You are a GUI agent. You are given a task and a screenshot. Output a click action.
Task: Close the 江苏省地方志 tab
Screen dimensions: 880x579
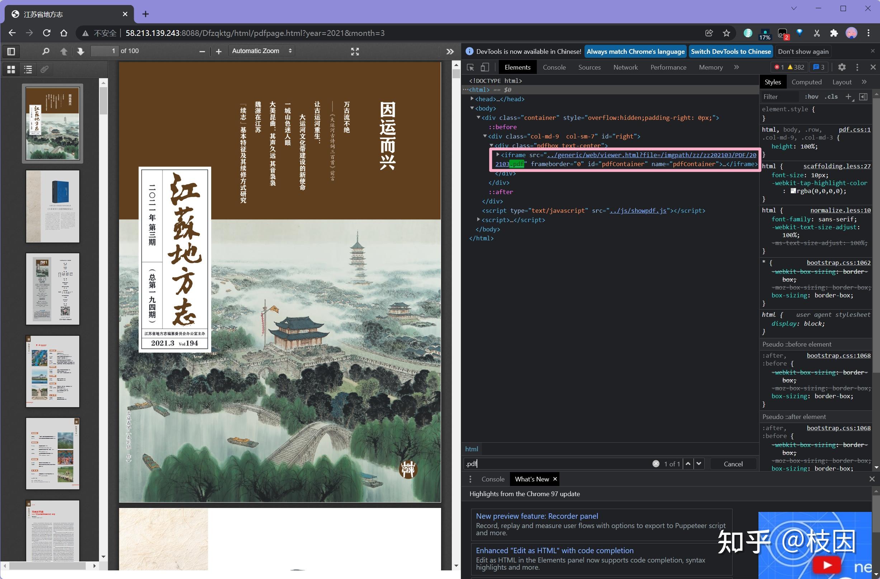[x=125, y=14]
